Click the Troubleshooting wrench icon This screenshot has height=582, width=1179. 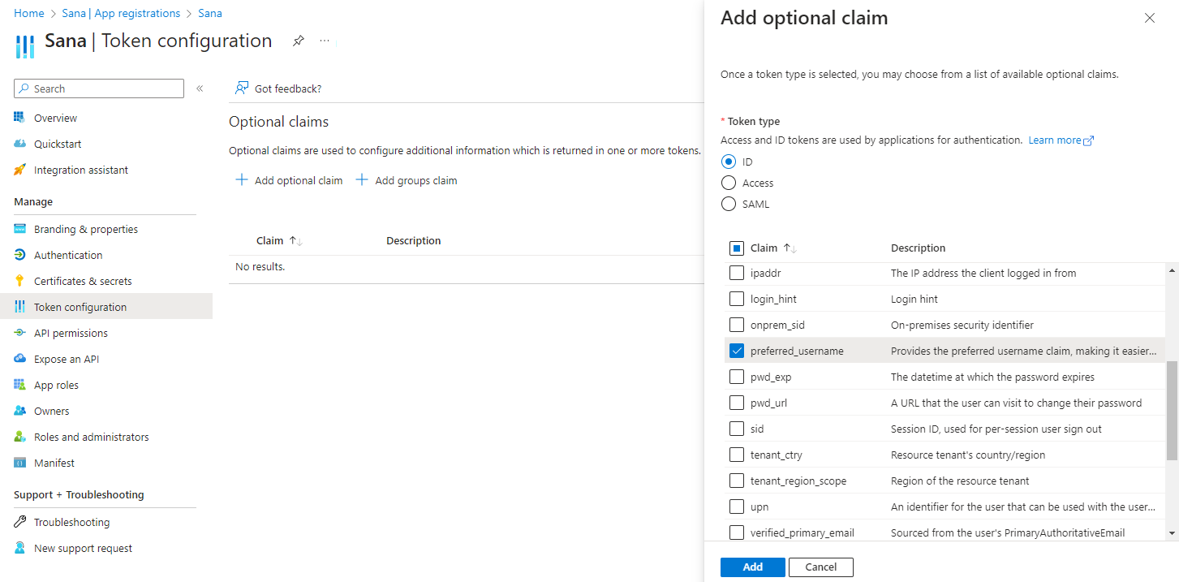(20, 522)
